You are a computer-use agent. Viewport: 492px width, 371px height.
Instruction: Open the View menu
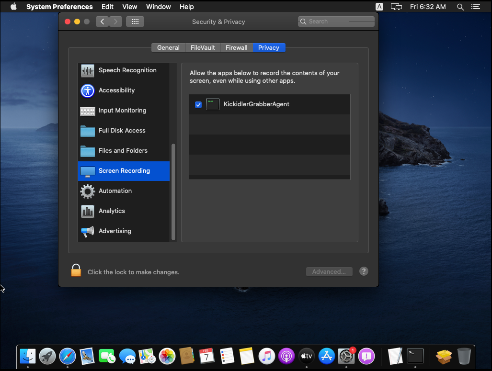(x=130, y=7)
